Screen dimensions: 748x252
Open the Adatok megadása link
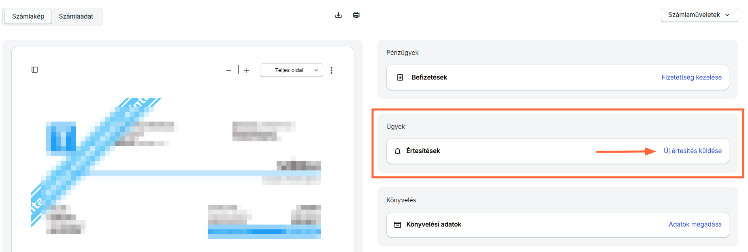click(x=695, y=224)
